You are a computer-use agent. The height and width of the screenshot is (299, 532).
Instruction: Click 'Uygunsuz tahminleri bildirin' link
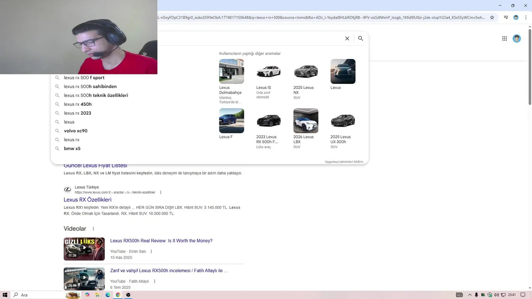point(344,162)
